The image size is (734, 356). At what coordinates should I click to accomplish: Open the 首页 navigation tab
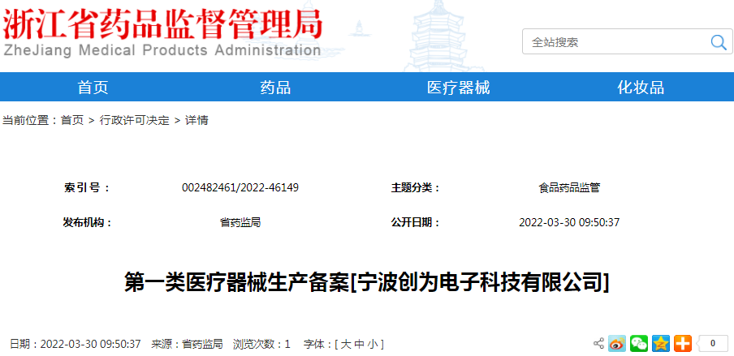[x=93, y=88]
